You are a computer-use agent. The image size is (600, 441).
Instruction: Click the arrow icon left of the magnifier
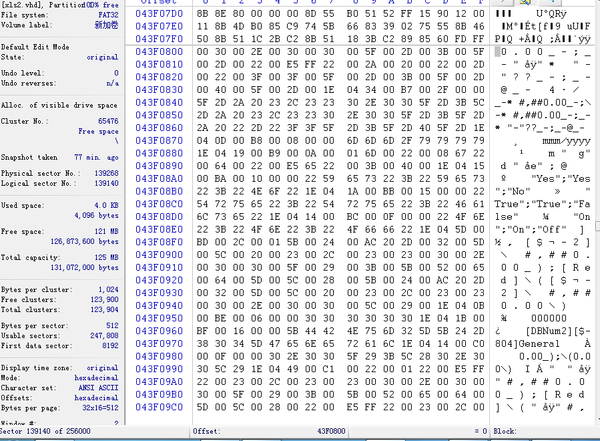click(503, 2)
